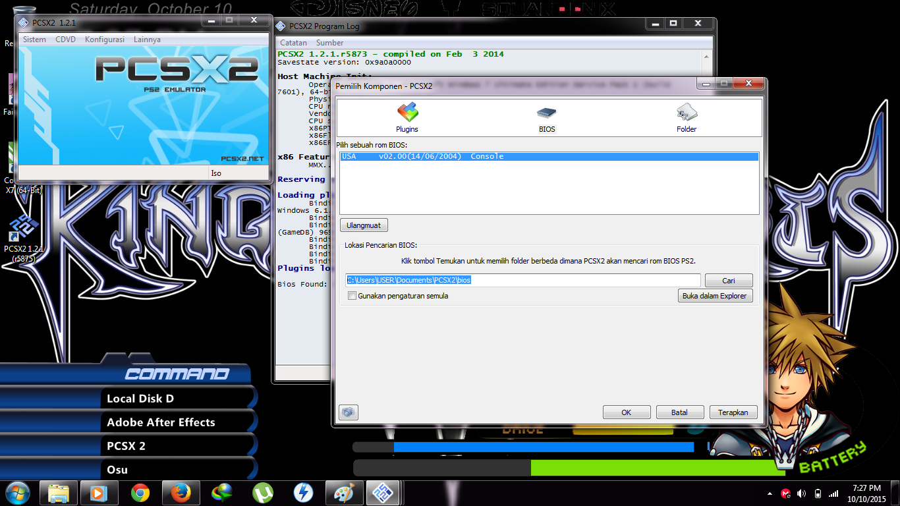Open Windows Media Player taskbar icon
This screenshot has width=900, height=506.
click(x=99, y=493)
